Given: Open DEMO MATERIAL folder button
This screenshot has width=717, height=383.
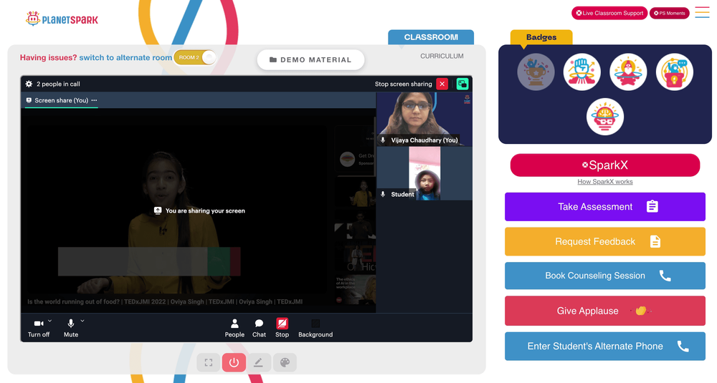Looking at the screenshot, I should [x=311, y=60].
